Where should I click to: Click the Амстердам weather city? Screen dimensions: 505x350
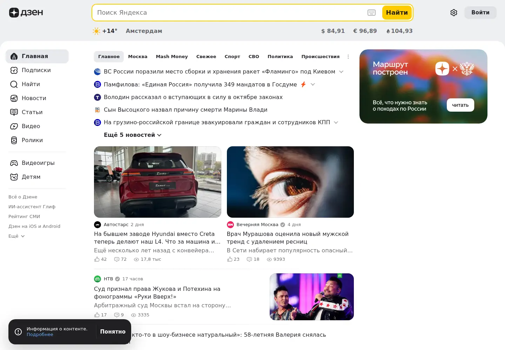click(144, 31)
